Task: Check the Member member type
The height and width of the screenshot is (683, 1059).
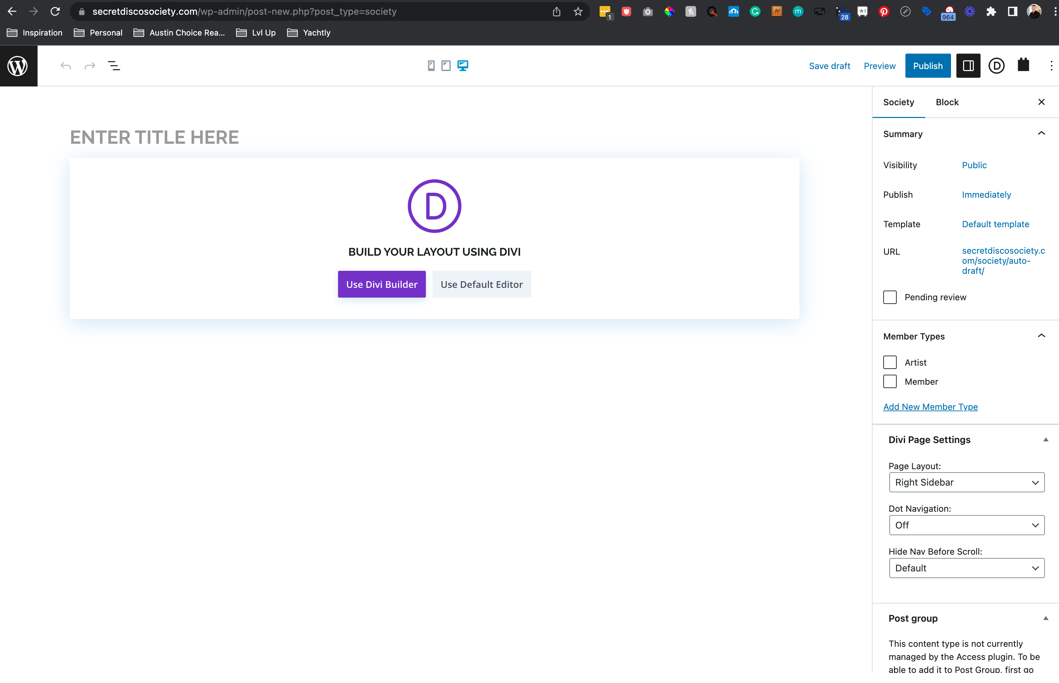Action: tap(890, 381)
